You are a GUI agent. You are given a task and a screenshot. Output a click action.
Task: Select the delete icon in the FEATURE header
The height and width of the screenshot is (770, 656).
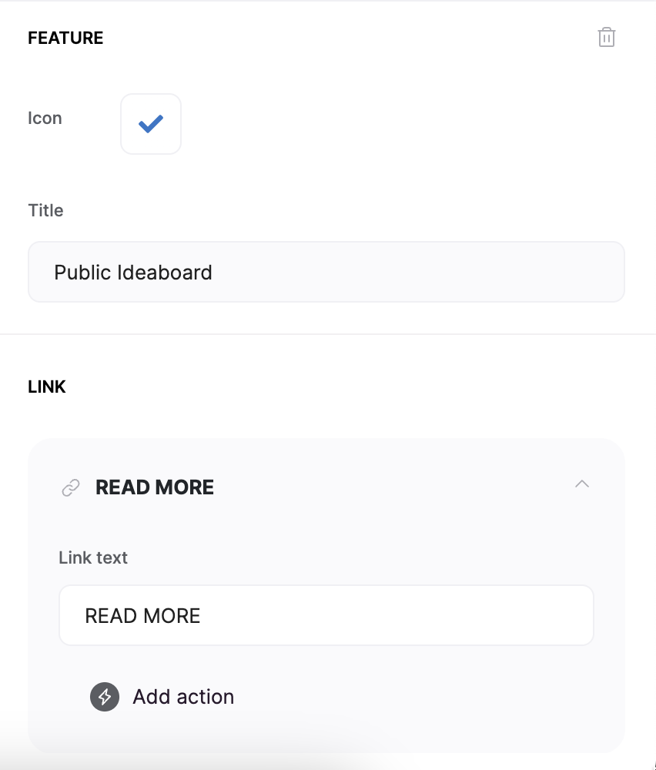click(607, 37)
